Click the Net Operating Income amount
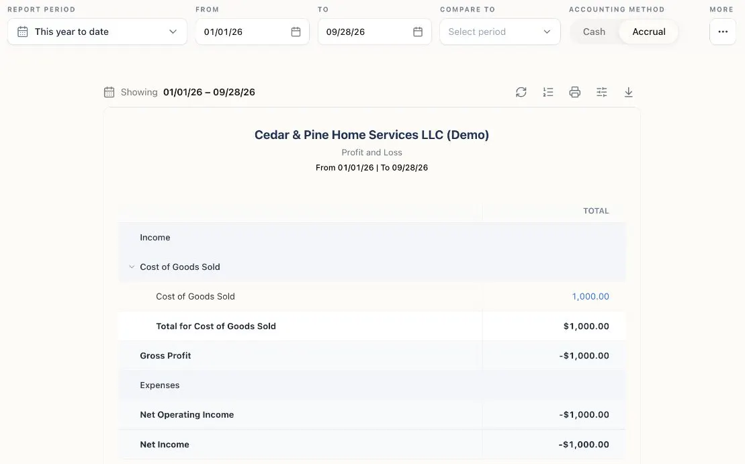The height and width of the screenshot is (464, 745). click(584, 414)
